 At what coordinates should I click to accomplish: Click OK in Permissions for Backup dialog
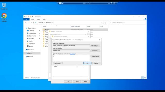tap(68, 82)
